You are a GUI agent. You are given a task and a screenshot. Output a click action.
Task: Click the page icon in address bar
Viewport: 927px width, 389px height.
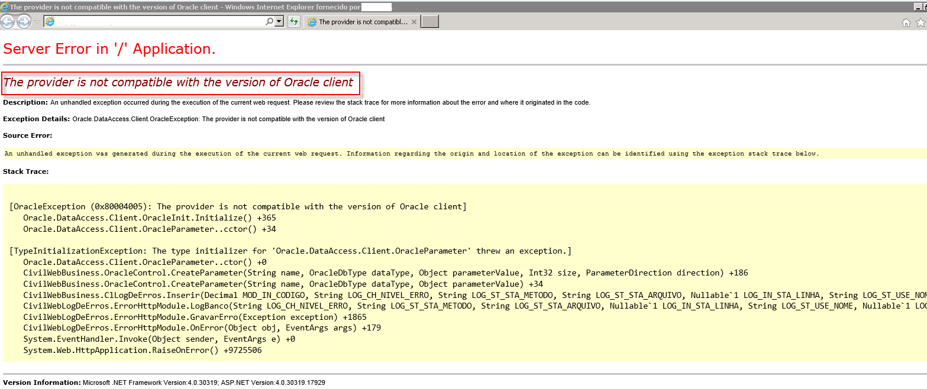pyautogui.click(x=50, y=21)
